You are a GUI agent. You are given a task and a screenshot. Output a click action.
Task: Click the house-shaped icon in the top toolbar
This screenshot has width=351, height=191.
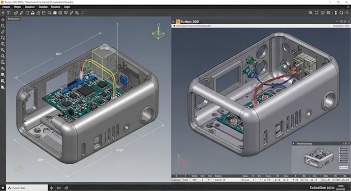pos(38,13)
